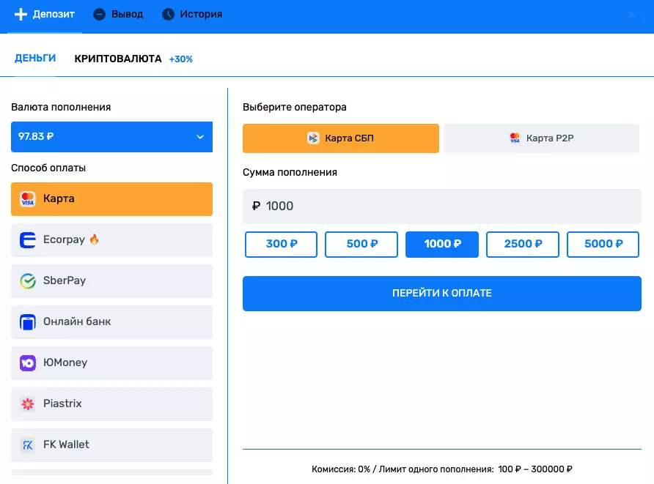Click the Piastrix flower icon
The height and width of the screenshot is (484, 654).
tap(28, 403)
